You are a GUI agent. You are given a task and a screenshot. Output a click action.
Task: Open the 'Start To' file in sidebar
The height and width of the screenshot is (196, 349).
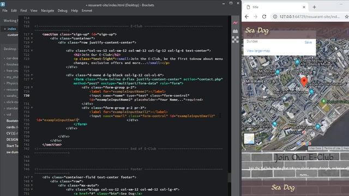[12, 146]
